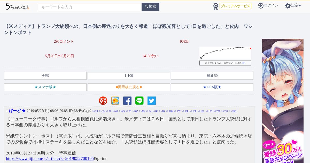Jump to reply anchor >>86

pyautogui.click(x=155, y=111)
